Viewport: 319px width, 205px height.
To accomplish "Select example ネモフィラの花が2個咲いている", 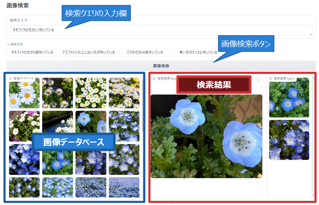I will click(32, 52).
